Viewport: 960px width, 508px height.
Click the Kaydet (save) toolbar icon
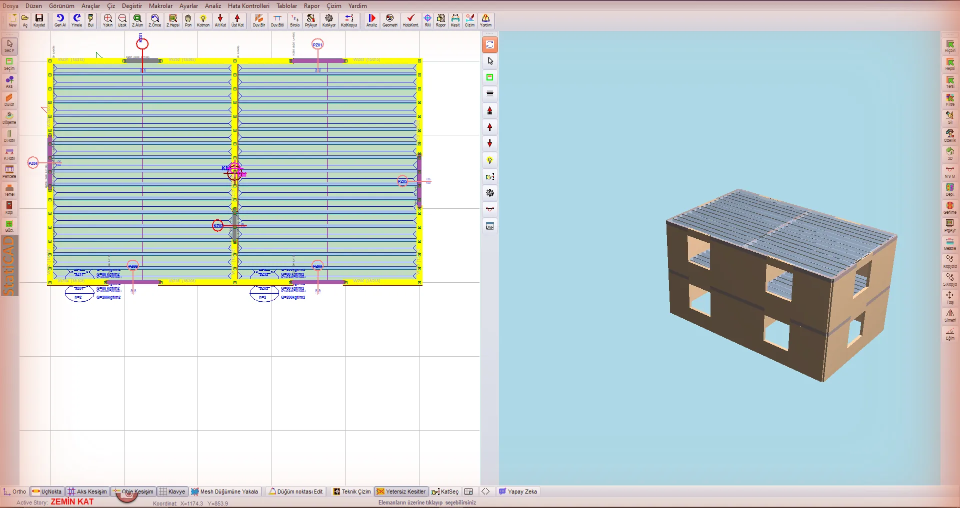pos(39,20)
